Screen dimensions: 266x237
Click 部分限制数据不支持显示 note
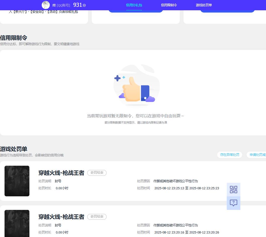point(136,123)
